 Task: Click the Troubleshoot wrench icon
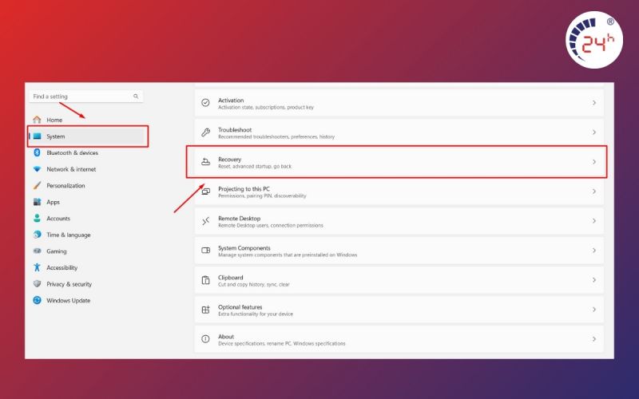pyautogui.click(x=205, y=132)
